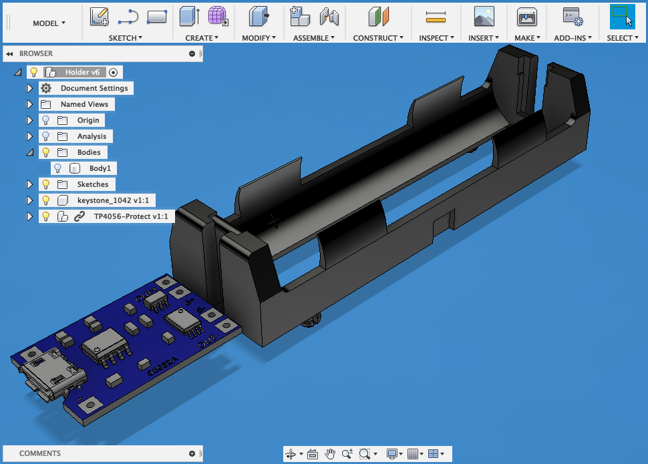This screenshot has height=464, width=648.
Task: Open the Create Form tool
Action: [217, 16]
